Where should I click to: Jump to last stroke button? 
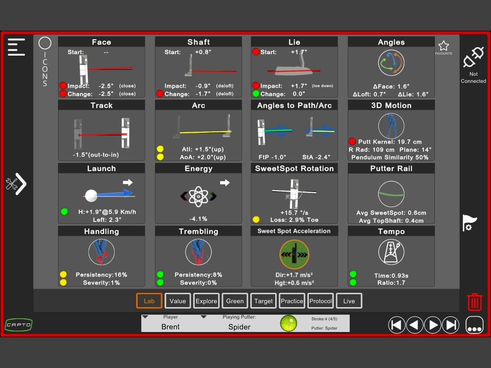coord(451,325)
